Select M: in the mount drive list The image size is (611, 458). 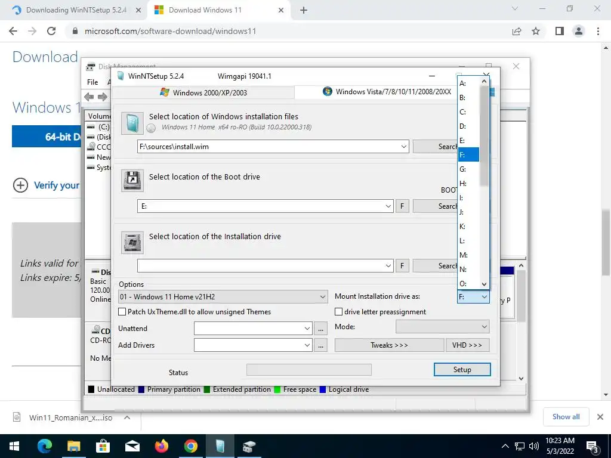tap(468, 255)
